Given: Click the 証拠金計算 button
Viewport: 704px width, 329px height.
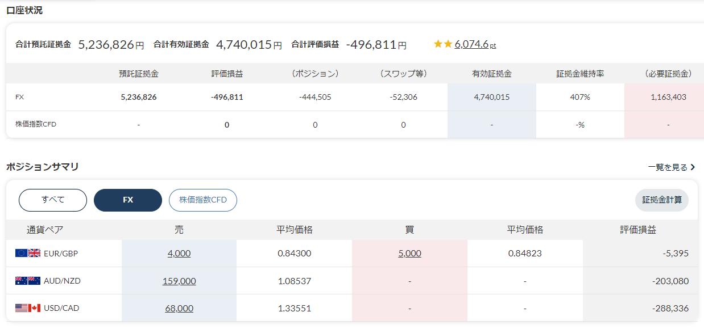Looking at the screenshot, I should 662,200.
